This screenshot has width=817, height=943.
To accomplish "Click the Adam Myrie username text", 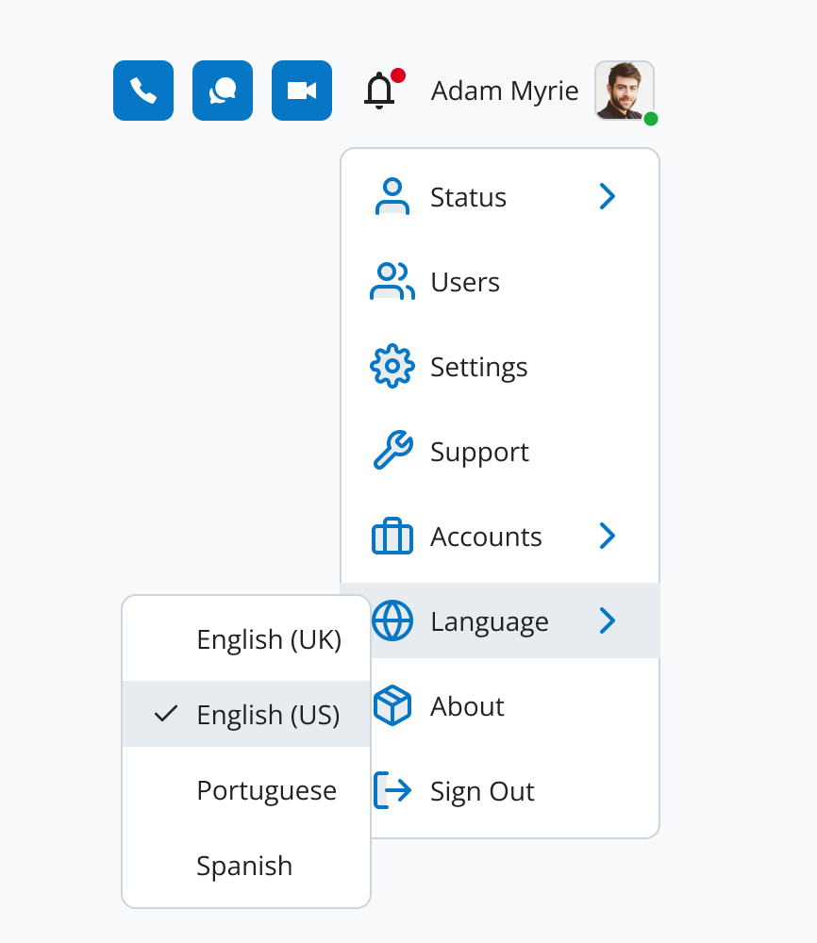I will click(x=505, y=91).
